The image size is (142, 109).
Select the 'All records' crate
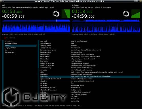pos(9,41)
